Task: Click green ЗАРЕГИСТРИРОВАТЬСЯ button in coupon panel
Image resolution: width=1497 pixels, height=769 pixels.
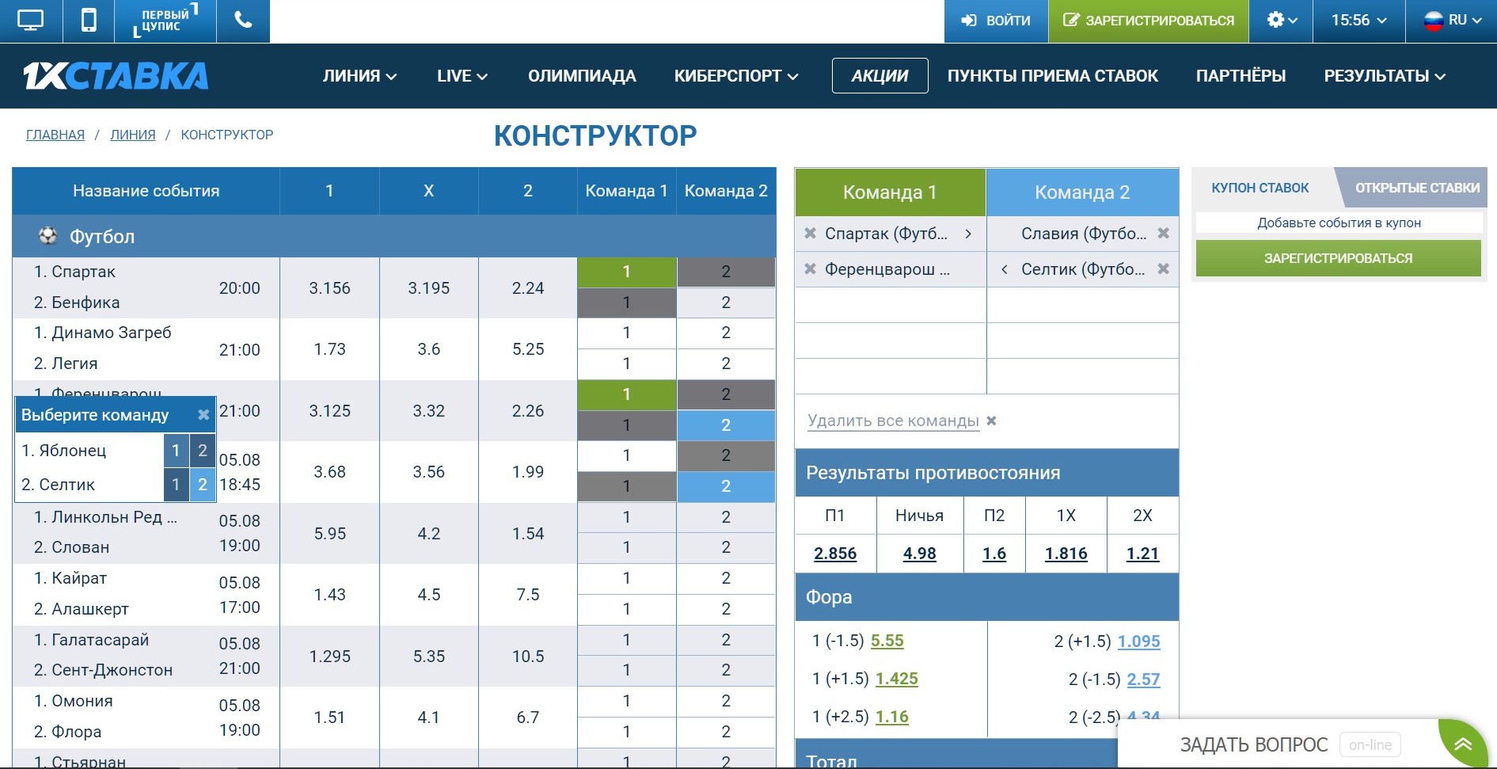Action: 1338,258
